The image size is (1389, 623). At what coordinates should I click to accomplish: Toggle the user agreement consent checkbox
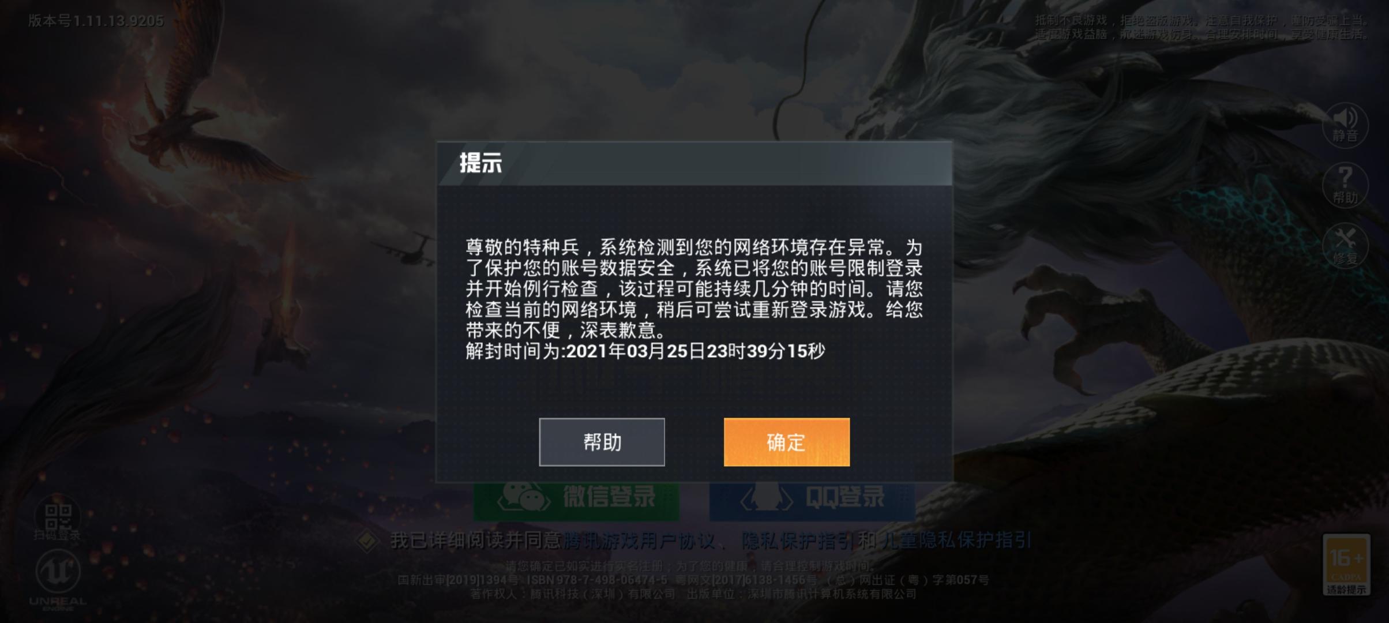[367, 541]
